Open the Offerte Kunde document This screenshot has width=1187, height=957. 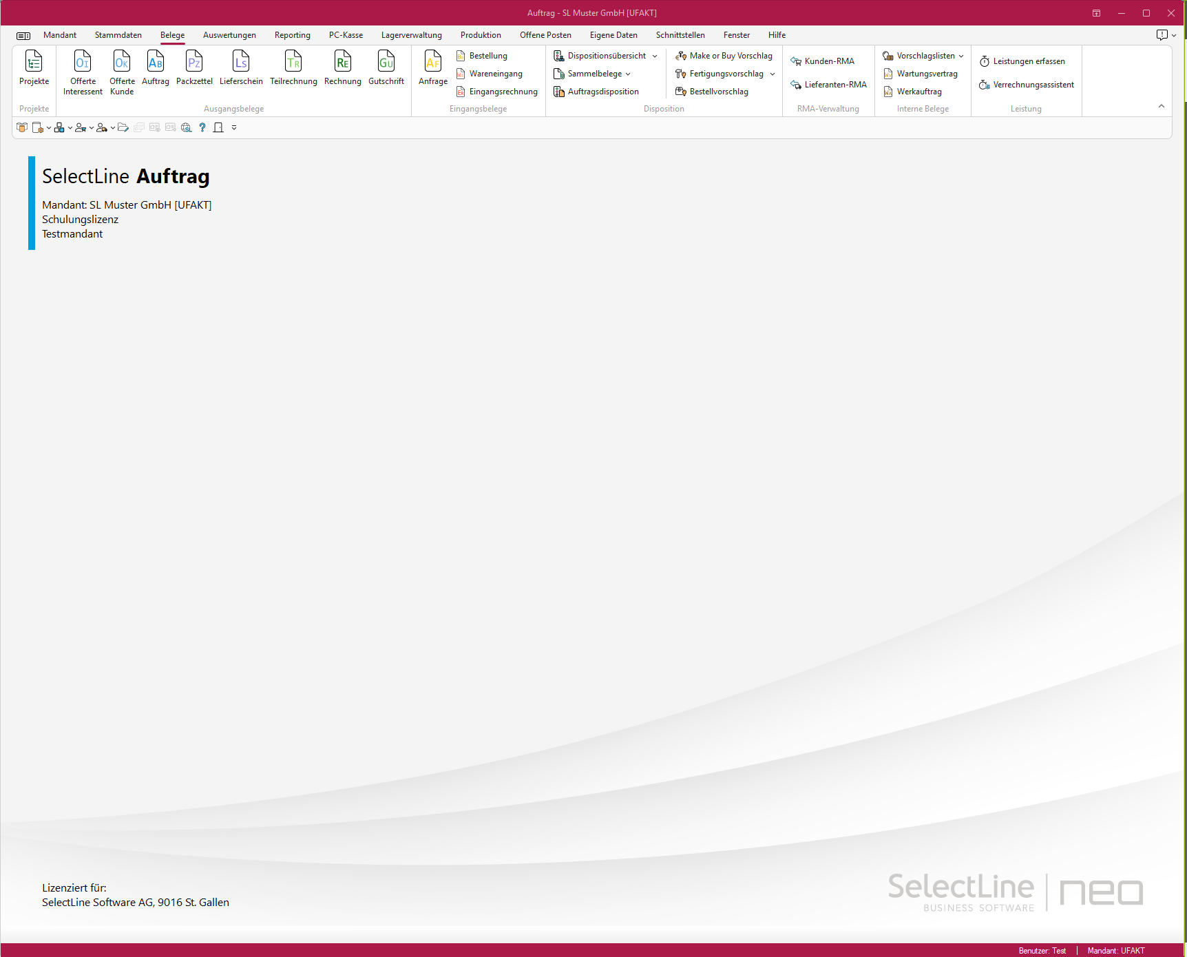point(122,73)
